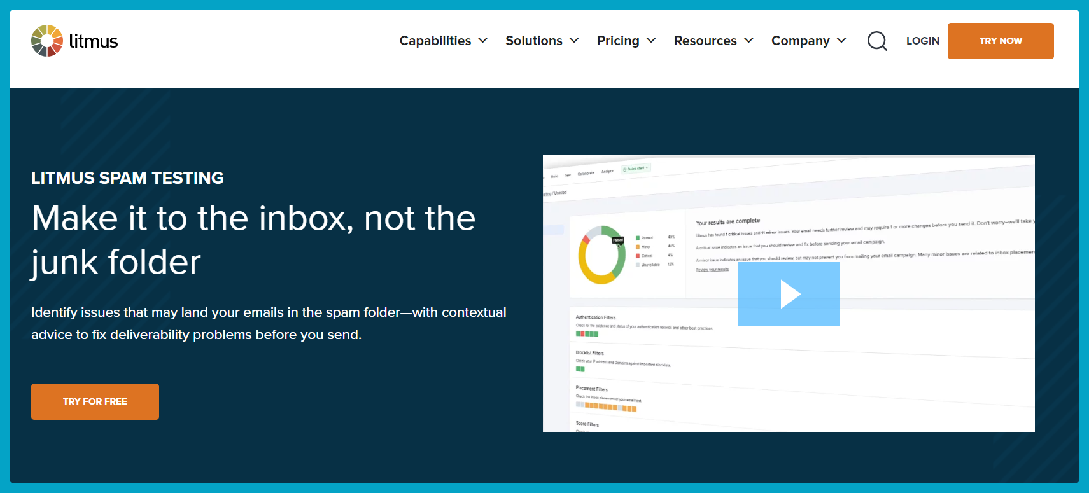Click the Blocklist Filters green squares
This screenshot has height=493, width=1089.
point(580,369)
